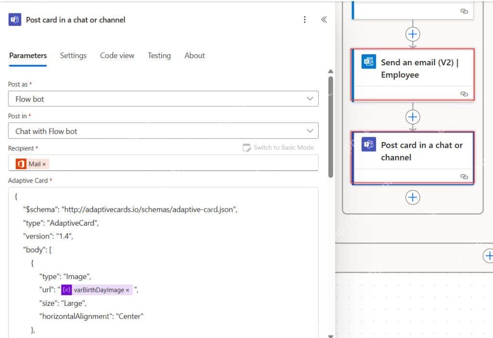Open the About tab

click(195, 56)
